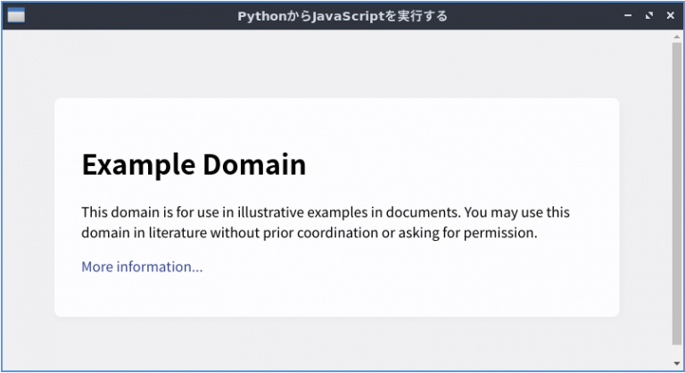
Task: Open the More information... link
Action: coord(142,267)
